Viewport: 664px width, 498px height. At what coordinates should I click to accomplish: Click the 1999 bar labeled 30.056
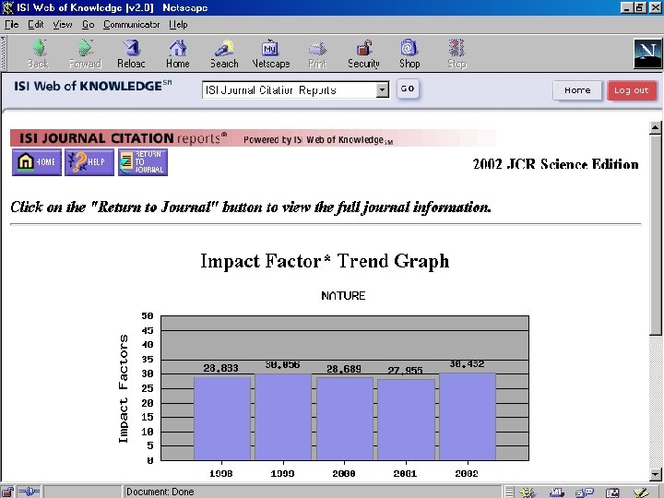(283, 417)
